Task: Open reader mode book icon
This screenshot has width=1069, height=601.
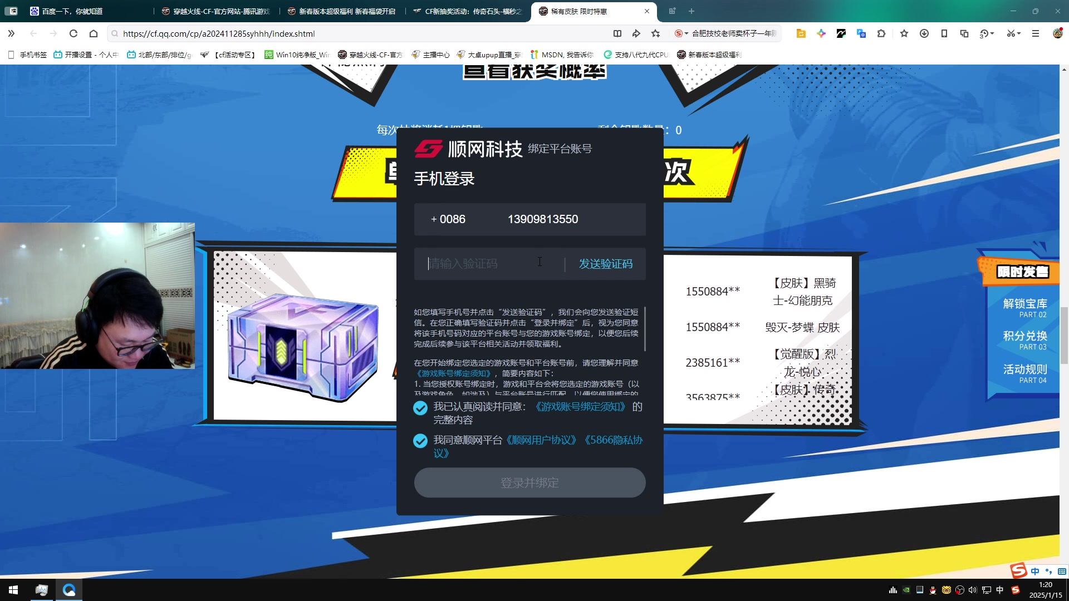Action: tap(617, 33)
